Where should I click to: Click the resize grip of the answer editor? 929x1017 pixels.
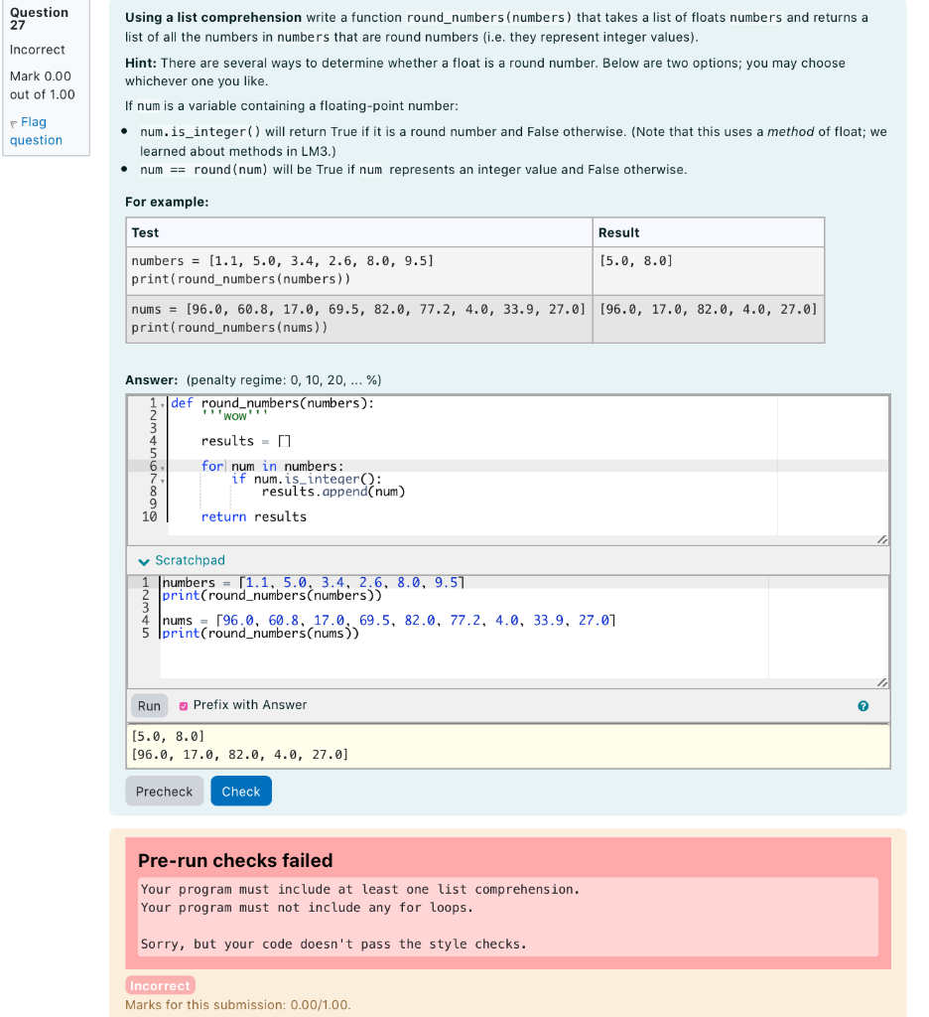tap(882, 539)
